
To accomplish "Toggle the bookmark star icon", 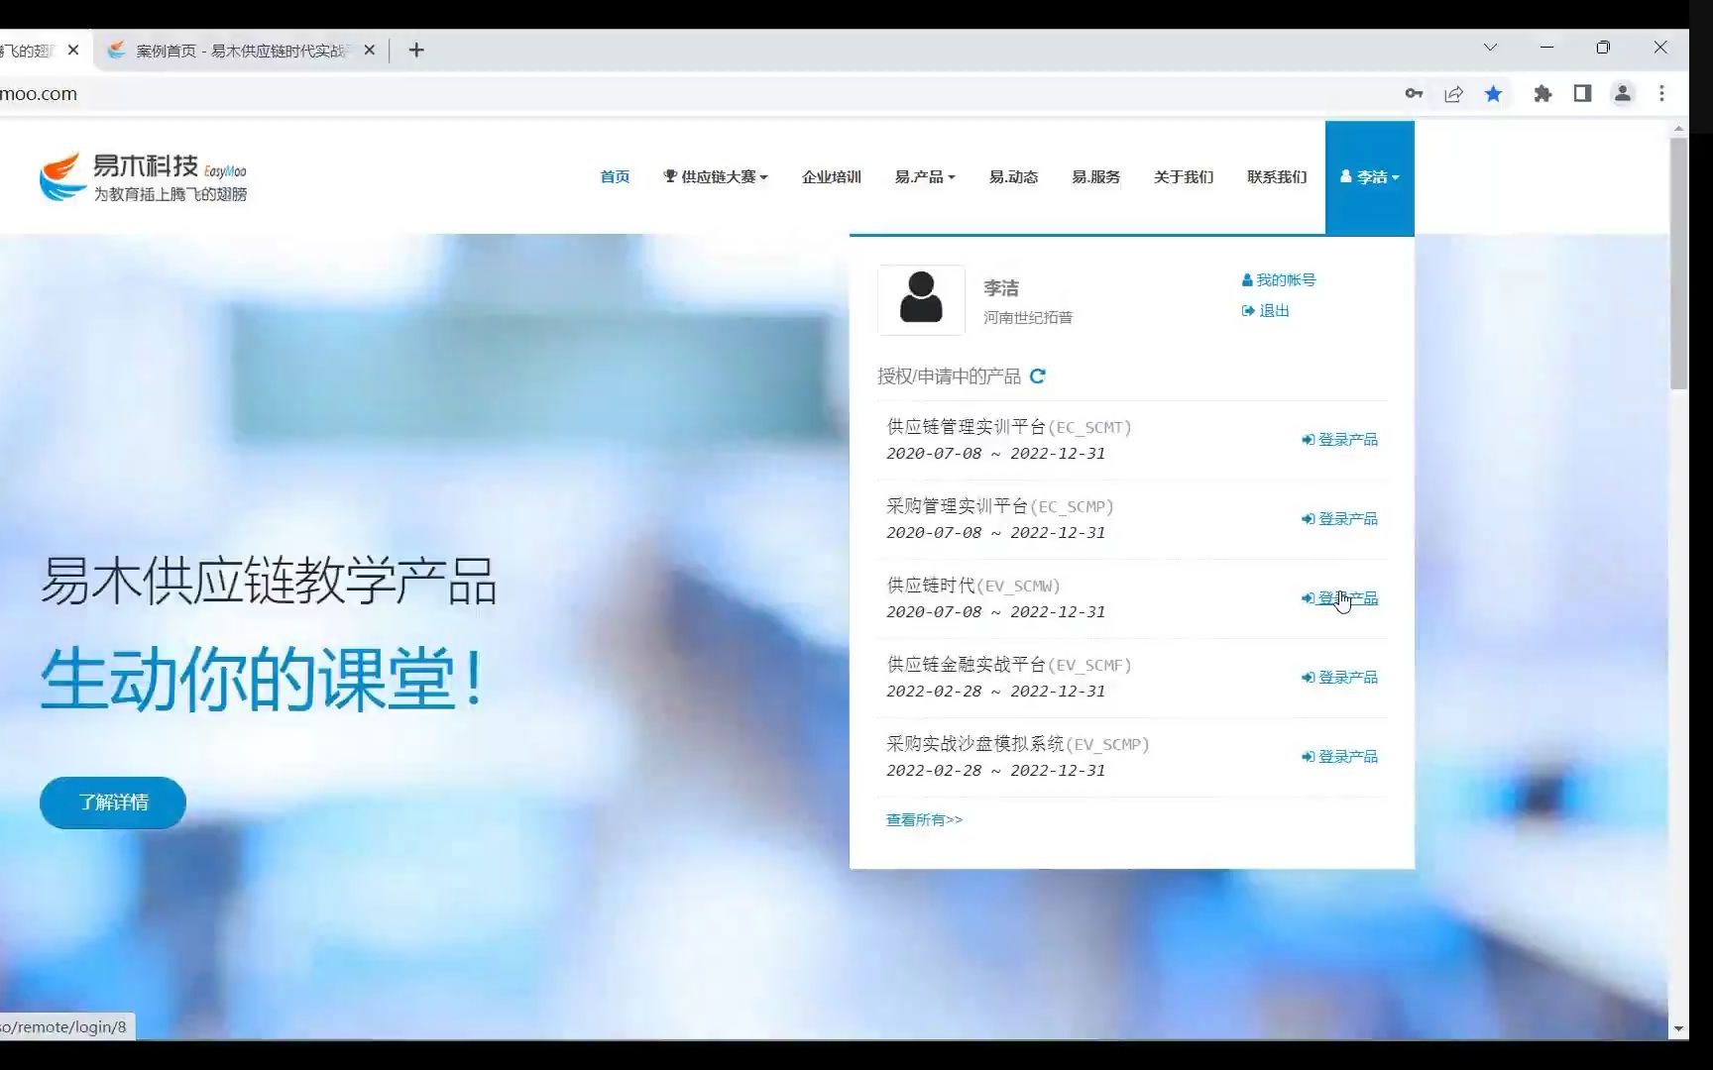I will tap(1493, 94).
